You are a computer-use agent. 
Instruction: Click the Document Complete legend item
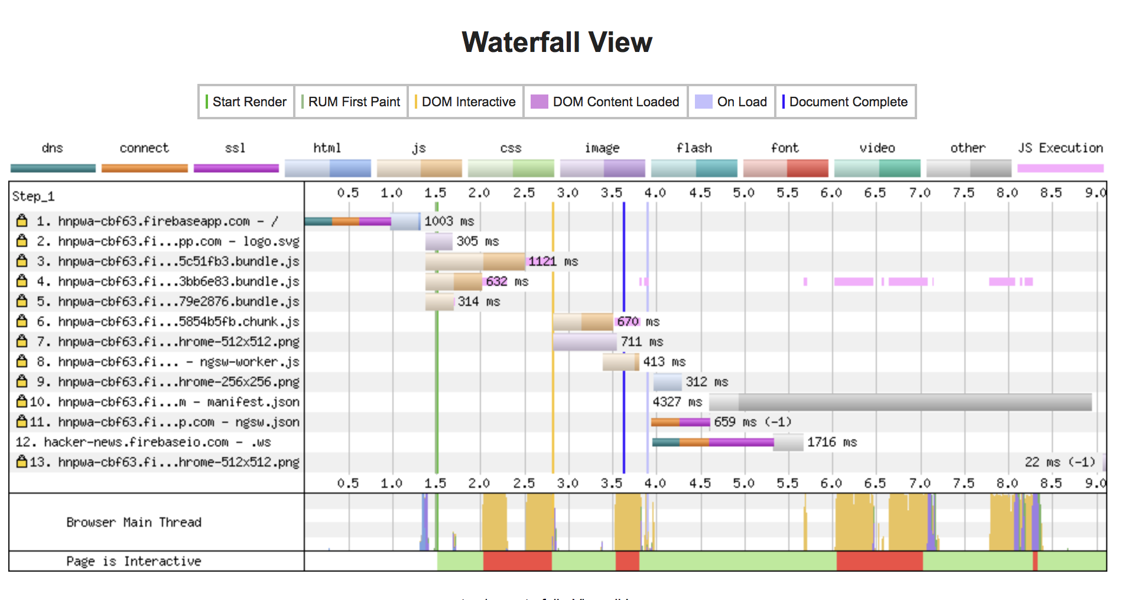point(845,102)
